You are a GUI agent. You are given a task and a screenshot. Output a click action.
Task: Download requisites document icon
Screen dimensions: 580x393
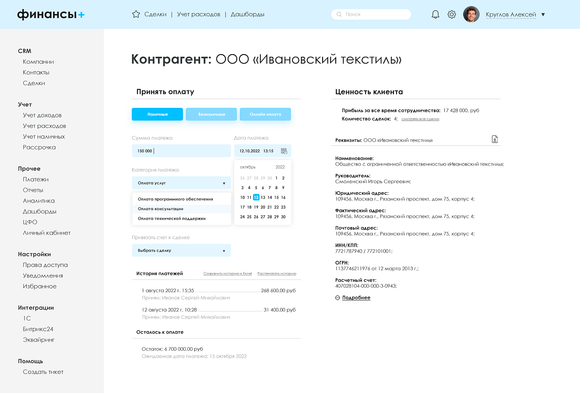[495, 139]
